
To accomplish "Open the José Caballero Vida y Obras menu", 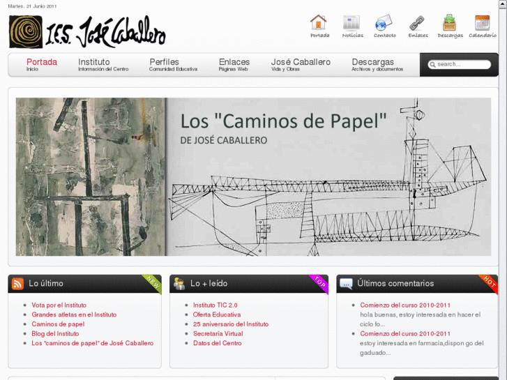I will tap(301, 64).
